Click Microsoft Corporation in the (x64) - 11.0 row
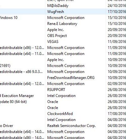This screenshot has width=126, height=139. coord(66,54)
